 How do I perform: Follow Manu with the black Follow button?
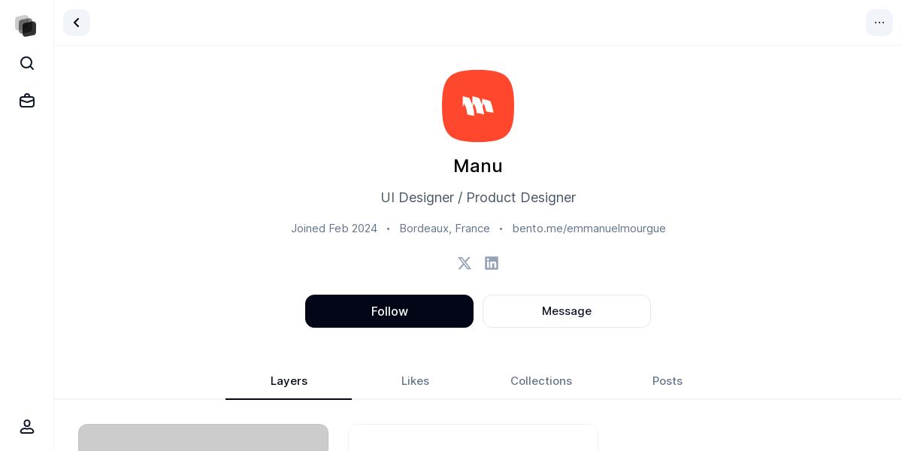(389, 311)
